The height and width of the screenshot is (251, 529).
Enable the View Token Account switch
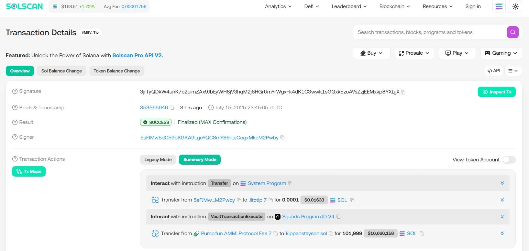509,160
